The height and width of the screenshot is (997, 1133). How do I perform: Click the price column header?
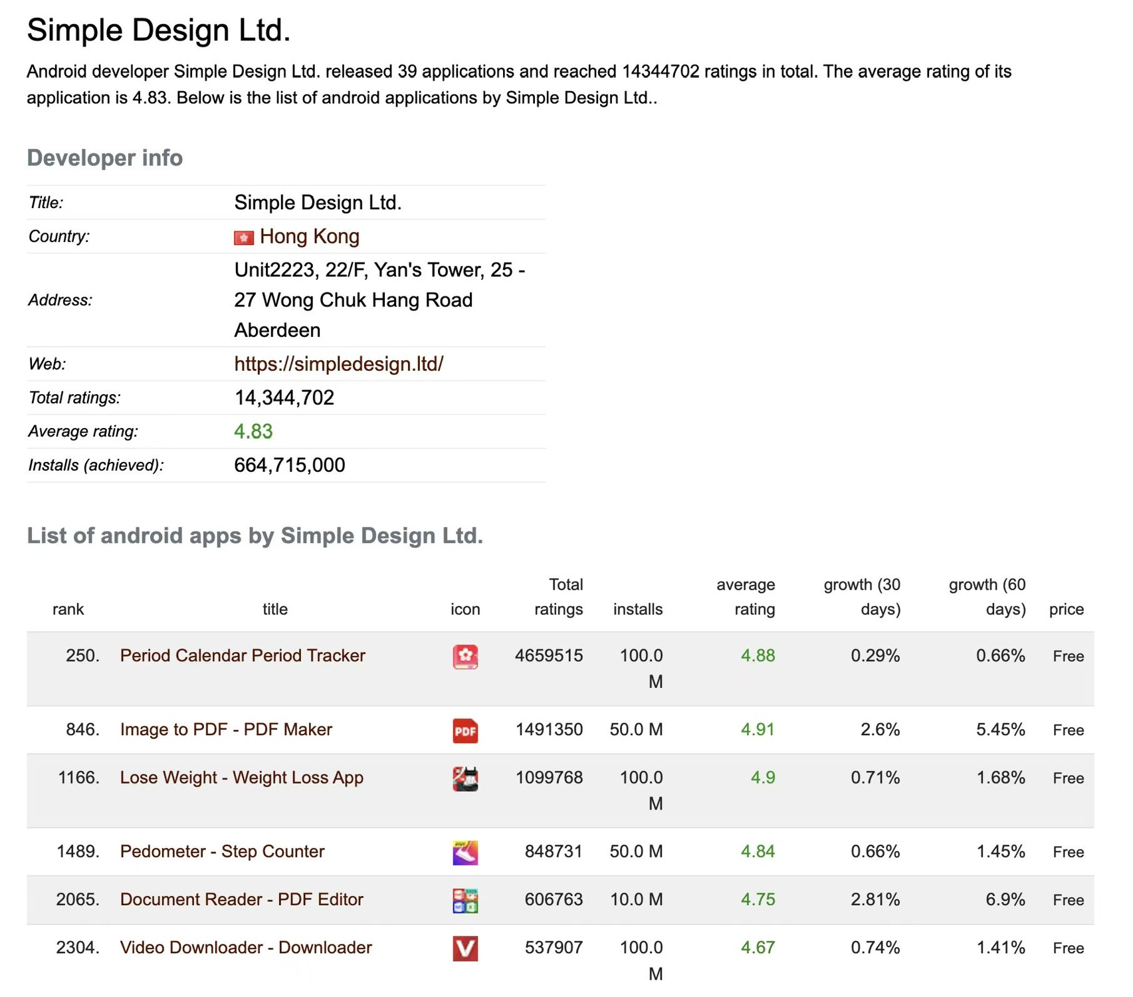click(x=1067, y=609)
